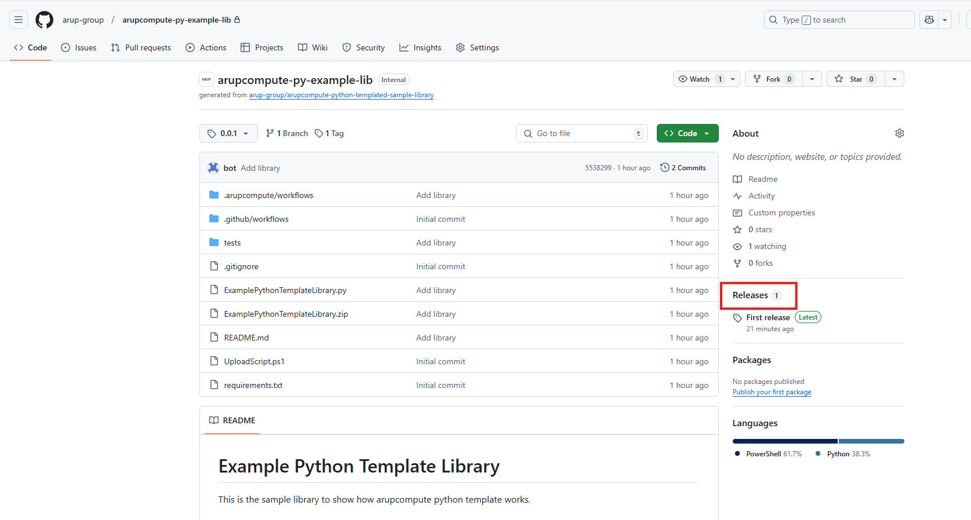
Task: Open the Insights tab
Action: coord(420,47)
